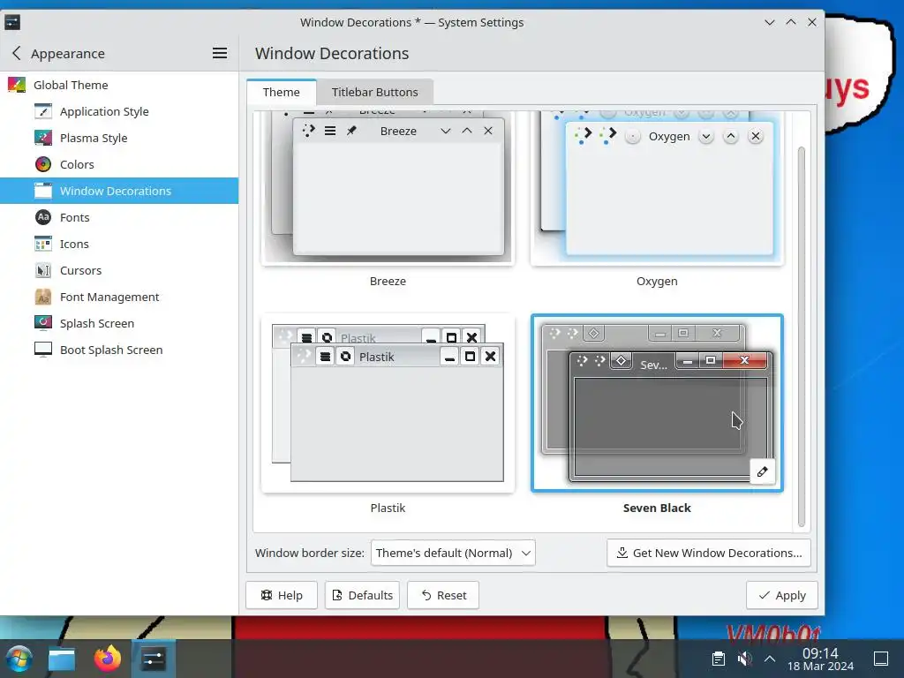Click the Global Theme icon
904x678 pixels.
pyautogui.click(x=17, y=85)
